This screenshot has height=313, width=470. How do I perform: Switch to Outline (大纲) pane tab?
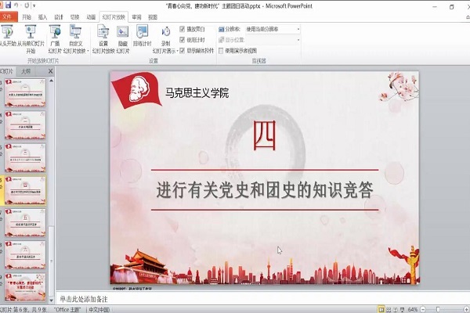click(26, 71)
